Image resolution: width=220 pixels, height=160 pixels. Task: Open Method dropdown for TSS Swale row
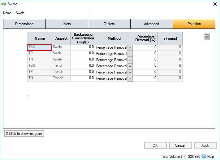(130, 47)
